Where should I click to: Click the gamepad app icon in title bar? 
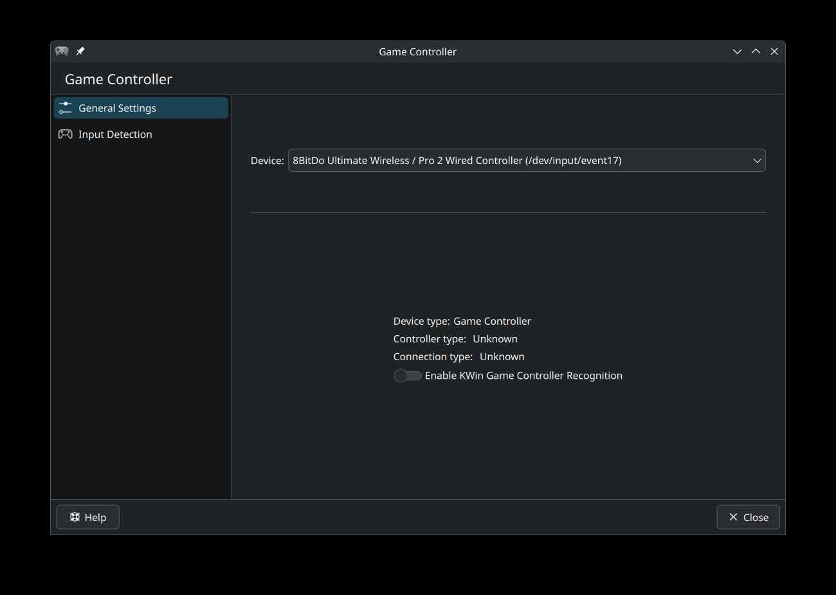(62, 51)
